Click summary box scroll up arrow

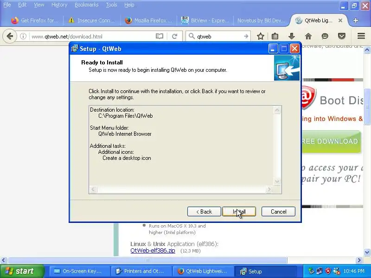tap(277, 110)
